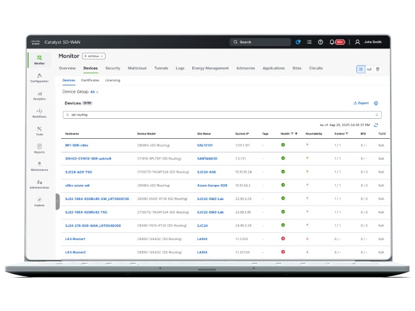Image resolution: width=415 pixels, height=311 pixels.
Task: Open table column settings gear
Action: 376,103
